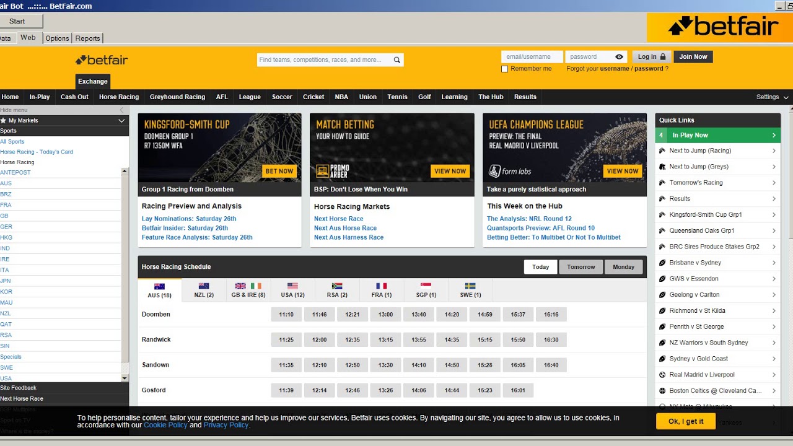Viewport: 793px width, 446px height.
Task: Open the Horse Racing menu item
Action: point(119,97)
